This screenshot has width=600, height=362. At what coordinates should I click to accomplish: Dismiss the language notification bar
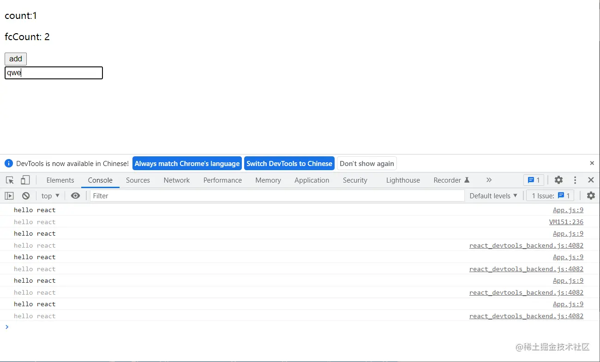point(592,163)
